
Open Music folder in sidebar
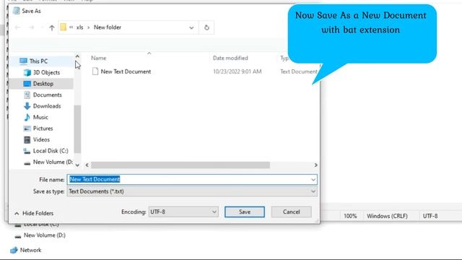40,117
